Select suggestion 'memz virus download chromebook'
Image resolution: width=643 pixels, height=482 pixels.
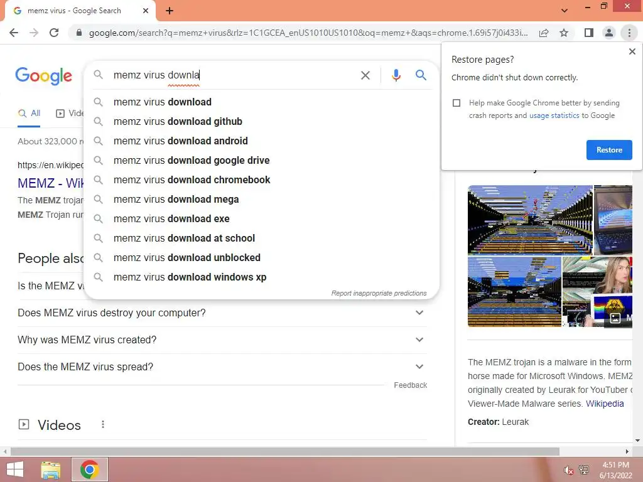(262, 180)
